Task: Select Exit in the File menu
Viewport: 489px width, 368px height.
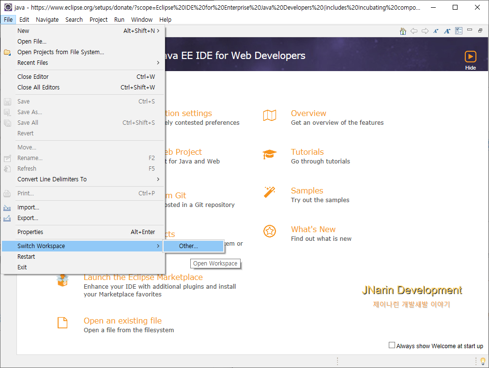Action: coord(83,267)
